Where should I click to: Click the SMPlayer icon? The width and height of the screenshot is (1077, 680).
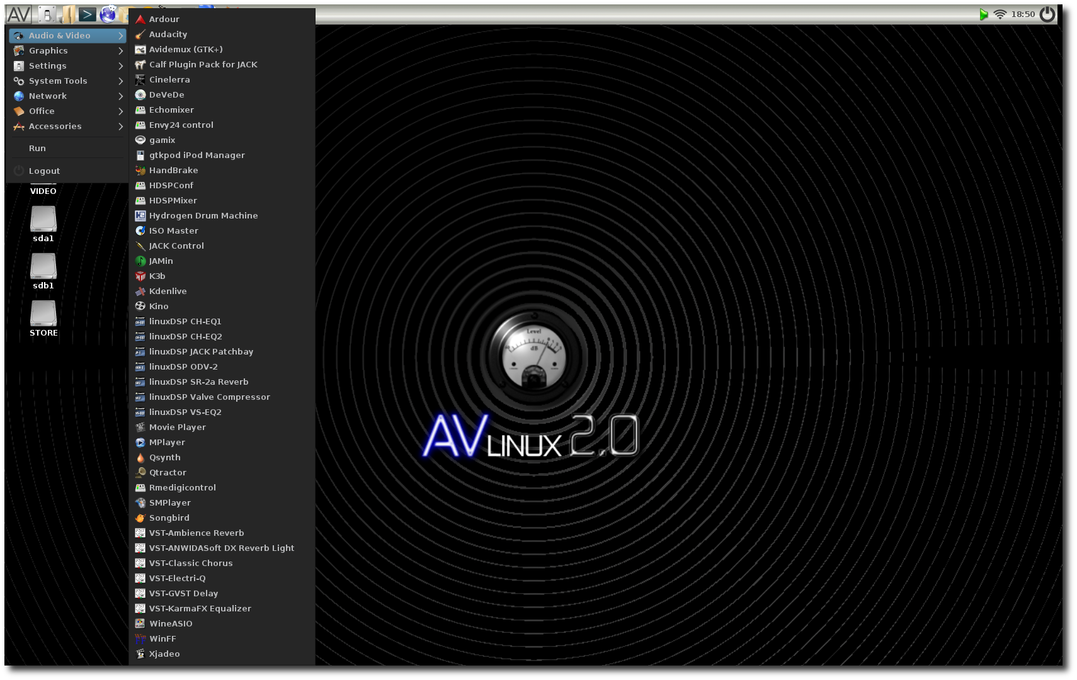[x=140, y=503]
